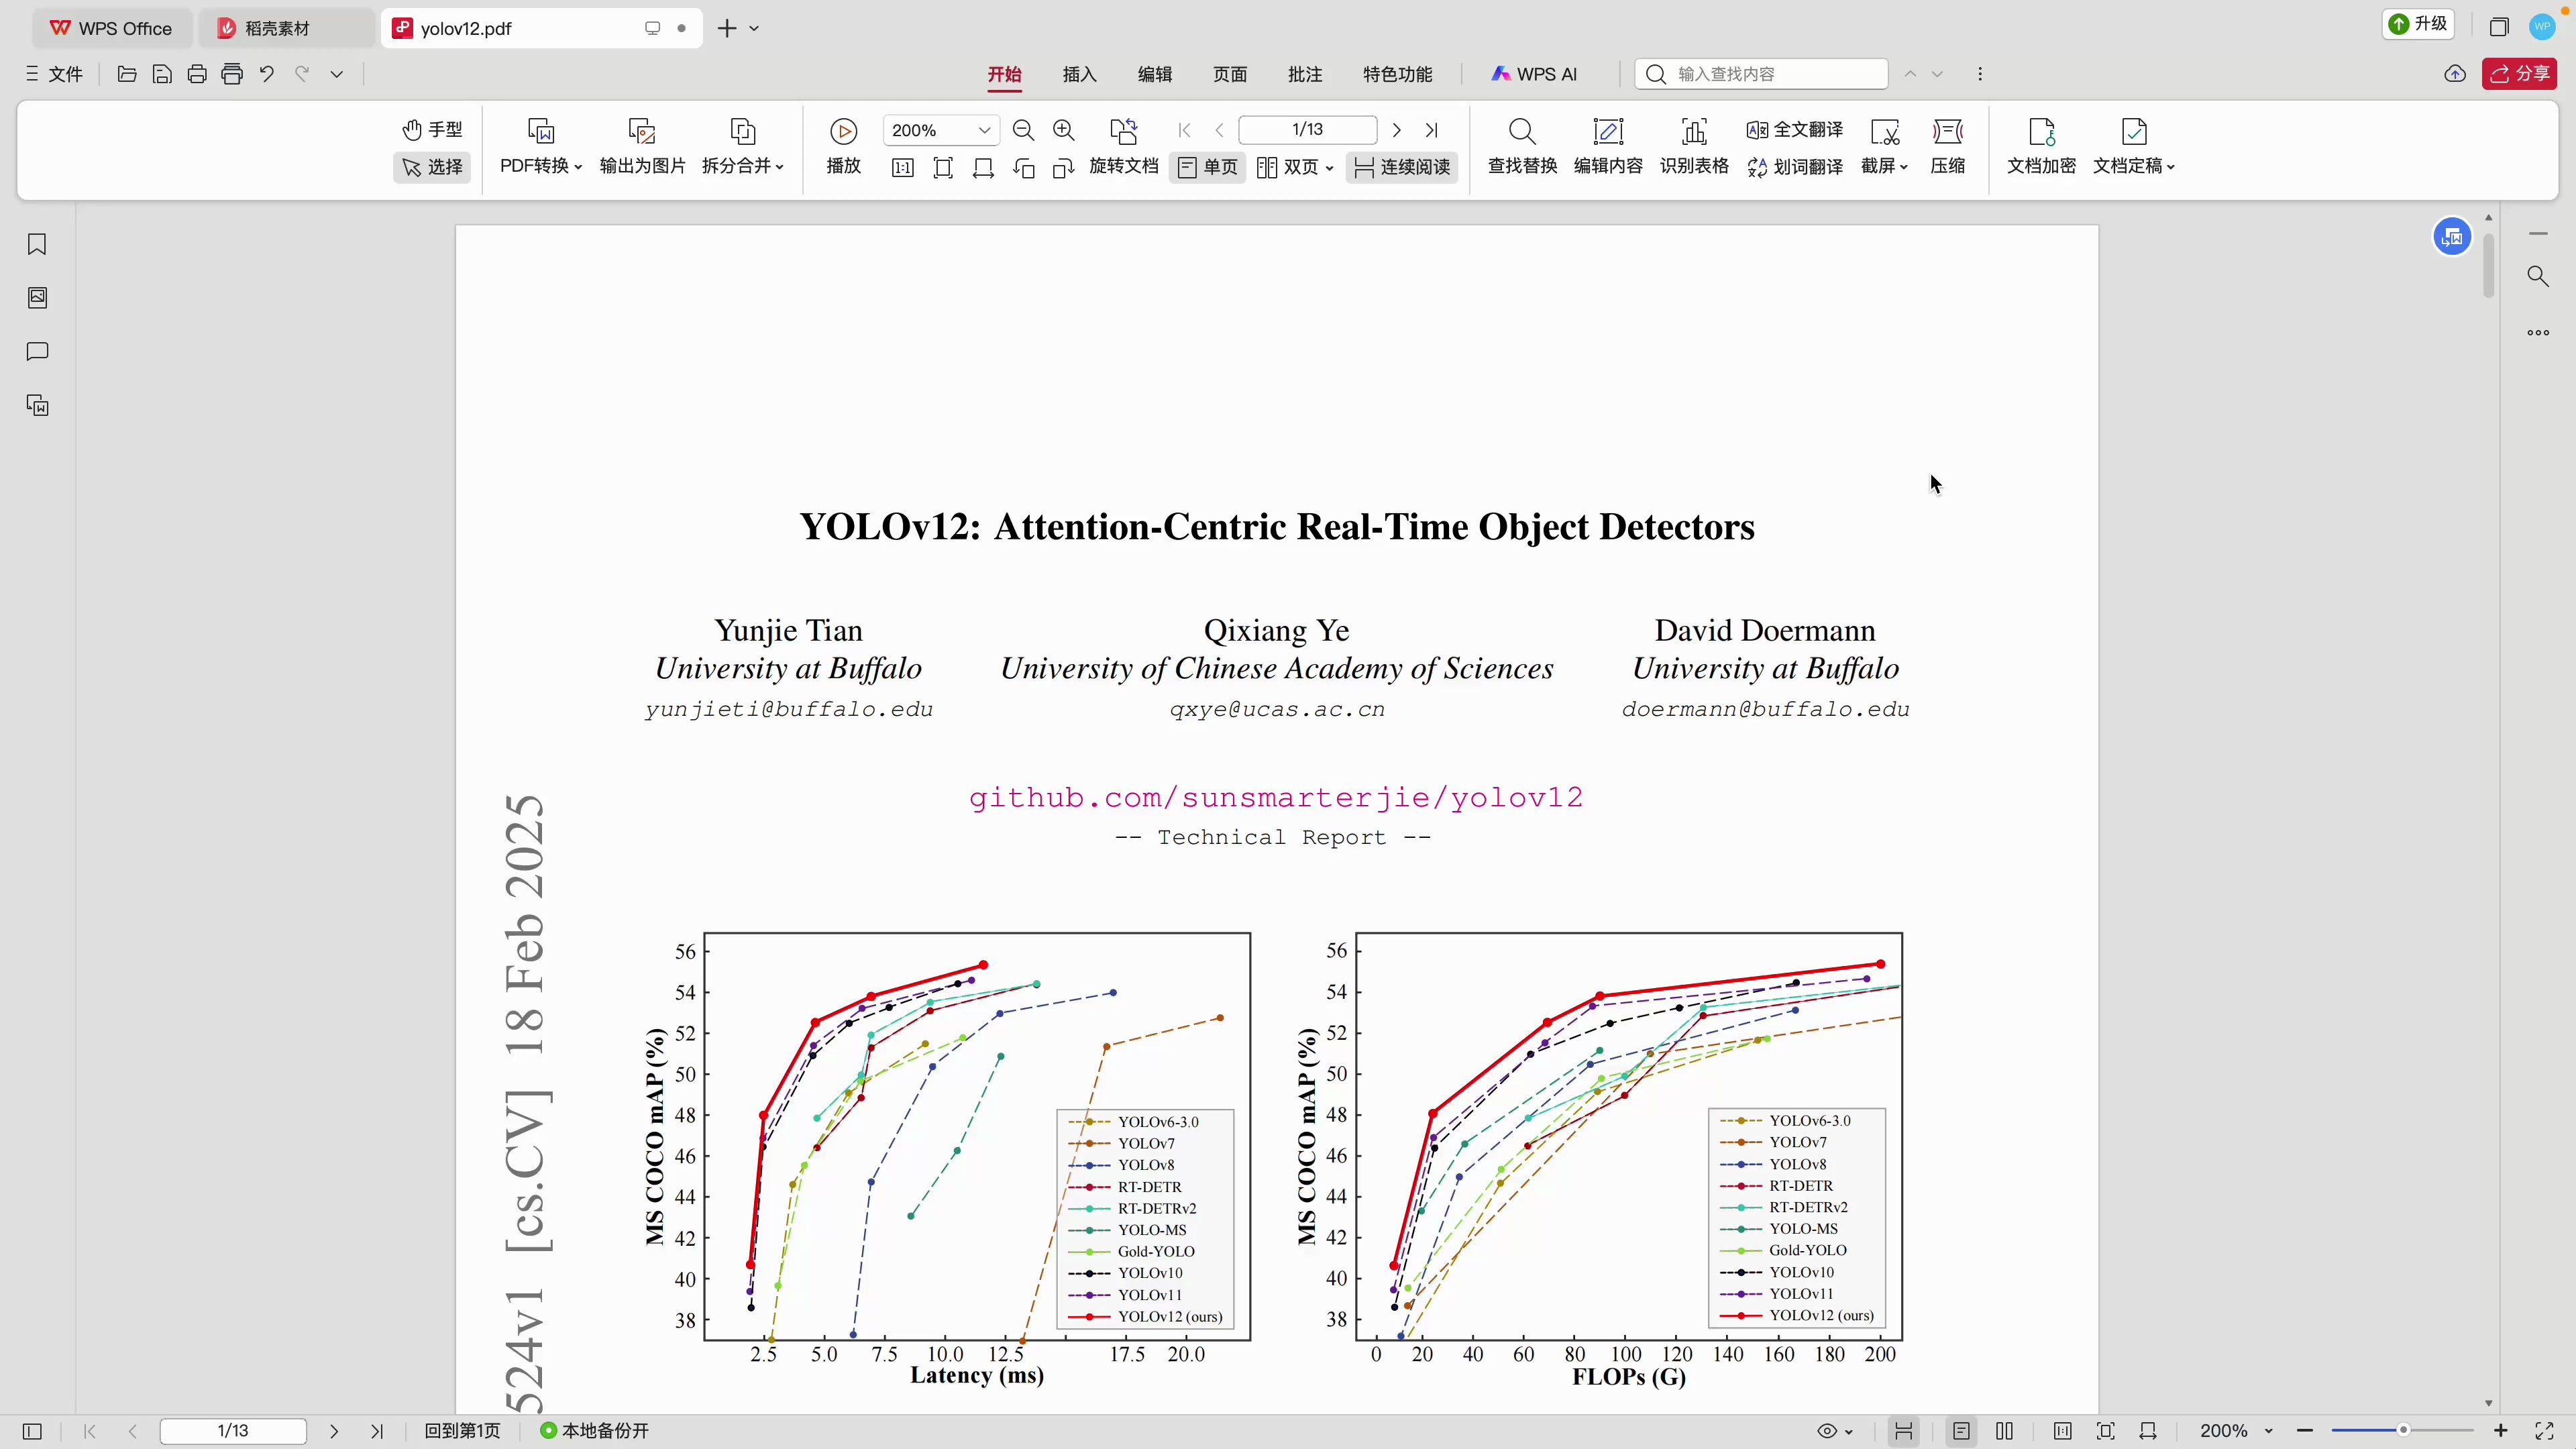Viewport: 2576px width, 1449px height.
Task: Click the 播放 play slideshow icon
Action: [843, 131]
